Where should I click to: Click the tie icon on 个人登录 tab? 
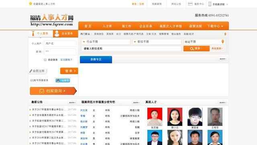coord(33,33)
